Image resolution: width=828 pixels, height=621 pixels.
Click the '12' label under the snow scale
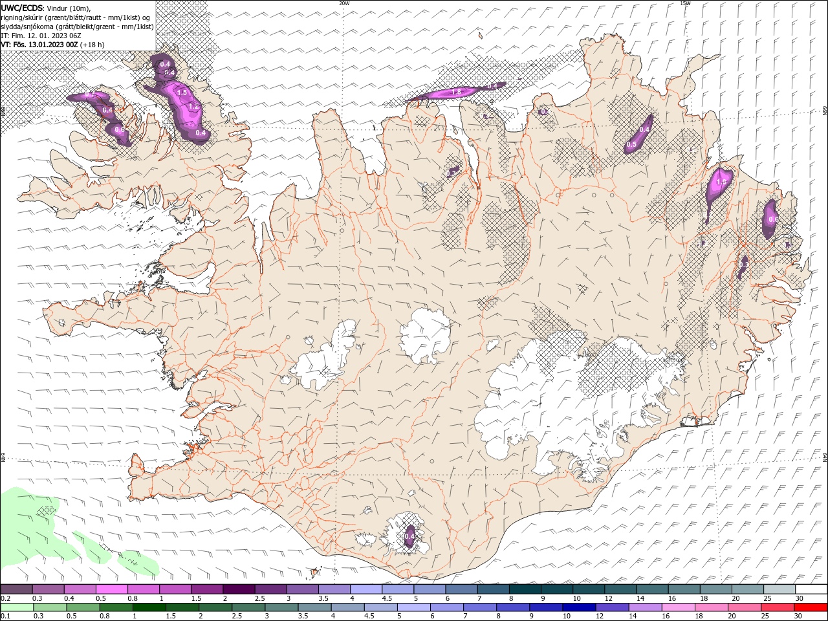[x=609, y=598]
